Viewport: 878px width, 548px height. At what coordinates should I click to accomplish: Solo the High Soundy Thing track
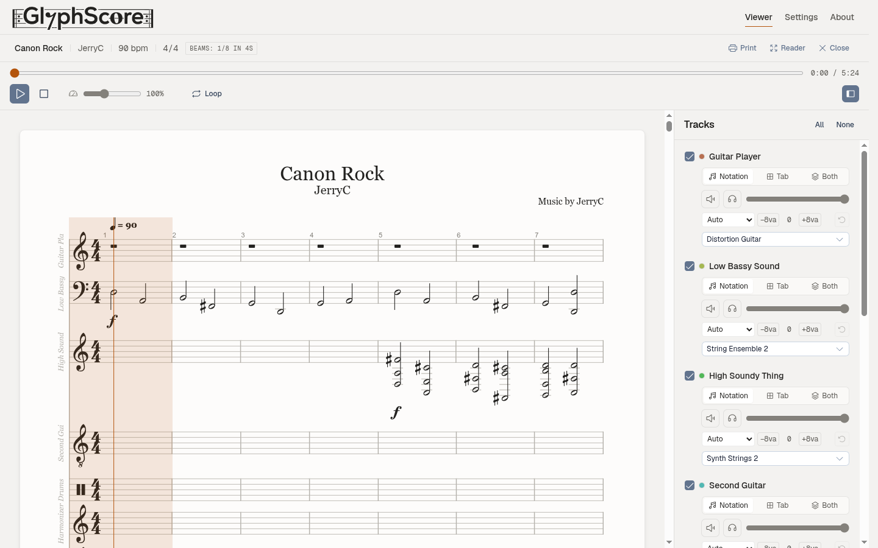pyautogui.click(x=732, y=418)
